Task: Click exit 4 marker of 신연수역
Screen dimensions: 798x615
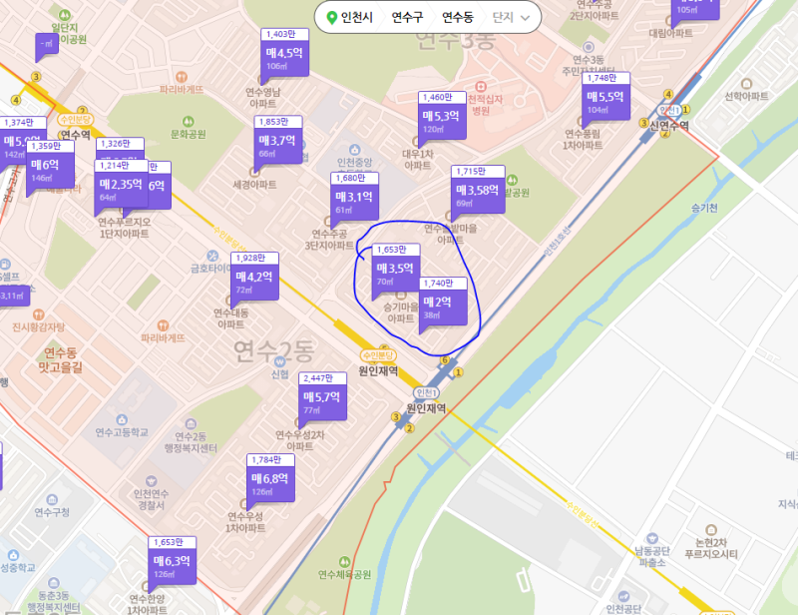Action: click(668, 94)
